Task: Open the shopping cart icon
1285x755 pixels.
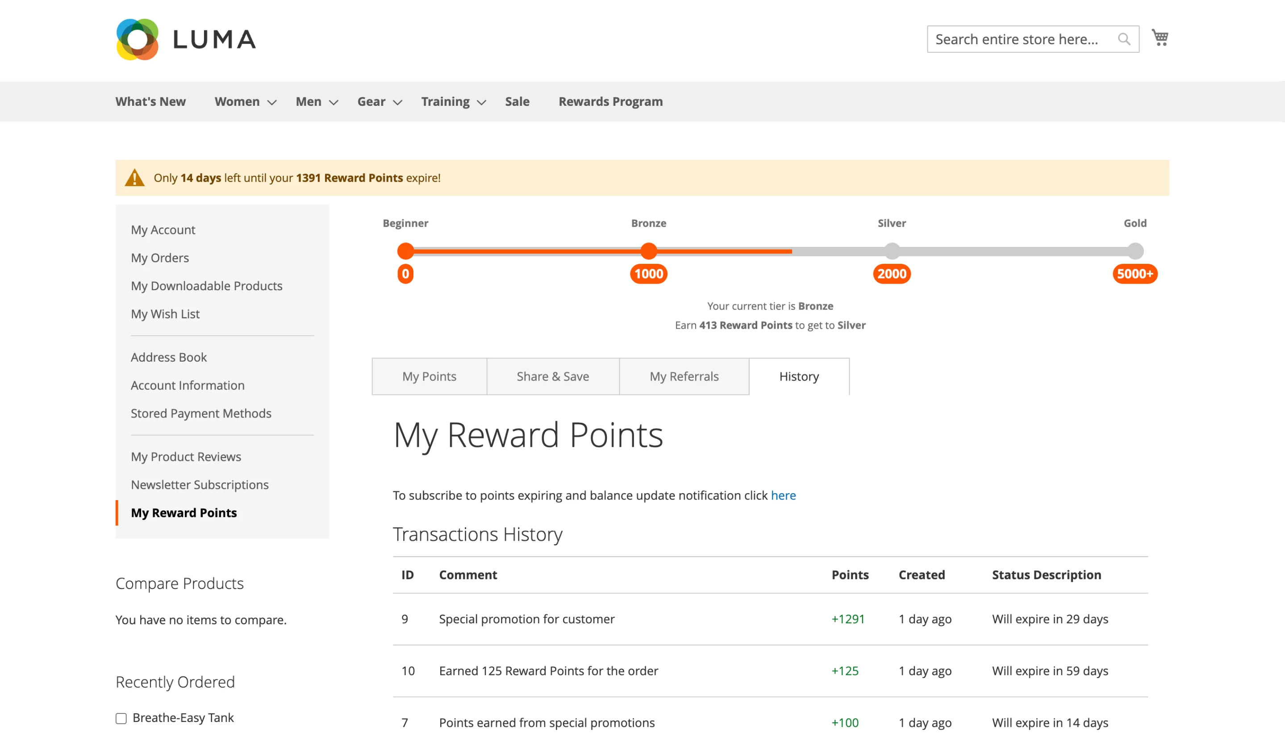Action: [1160, 37]
